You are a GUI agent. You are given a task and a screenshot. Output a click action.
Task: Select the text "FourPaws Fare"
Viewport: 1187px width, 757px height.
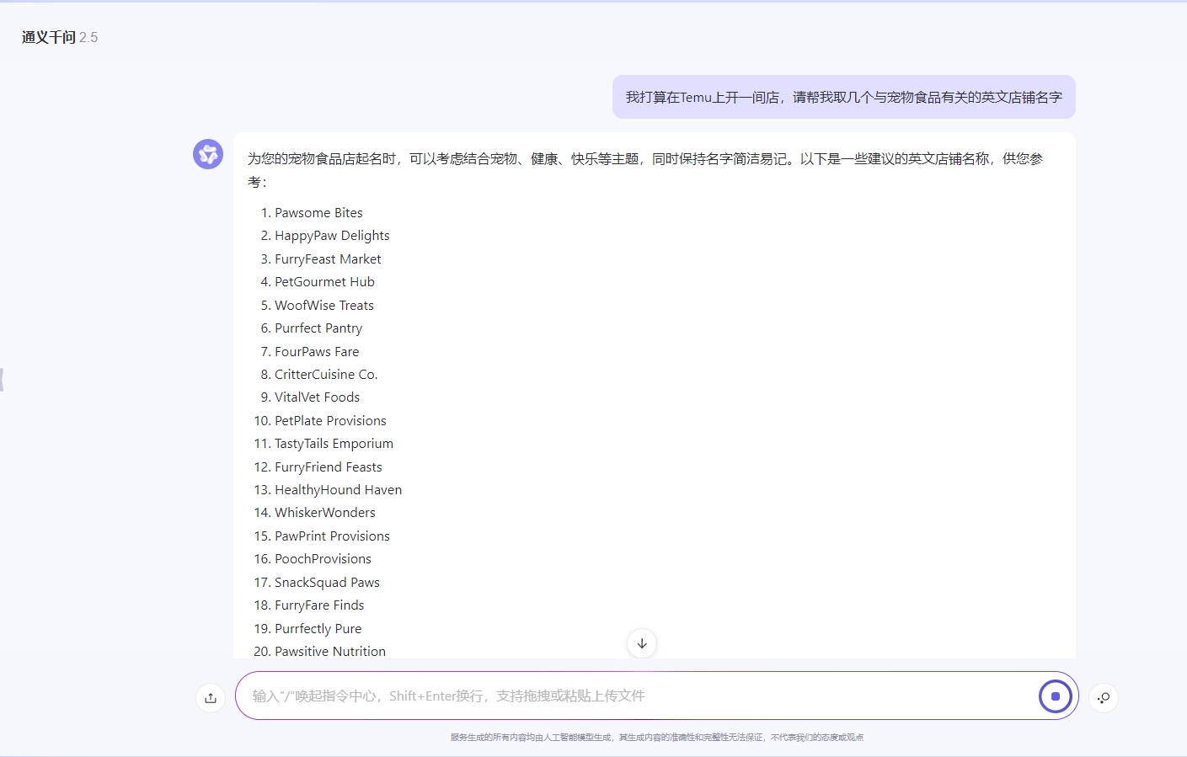tap(317, 352)
